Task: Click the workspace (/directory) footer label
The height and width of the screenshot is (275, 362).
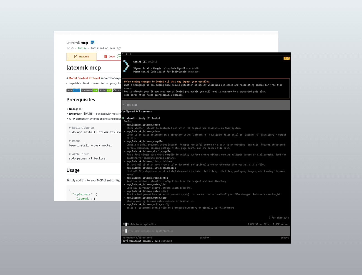Action: click(137, 238)
